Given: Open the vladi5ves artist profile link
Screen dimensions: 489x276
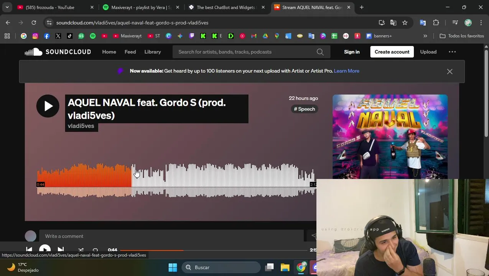Looking at the screenshot, I should click(x=81, y=126).
